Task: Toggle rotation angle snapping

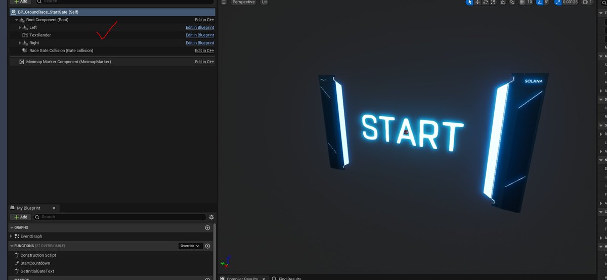Action: (x=539, y=2)
